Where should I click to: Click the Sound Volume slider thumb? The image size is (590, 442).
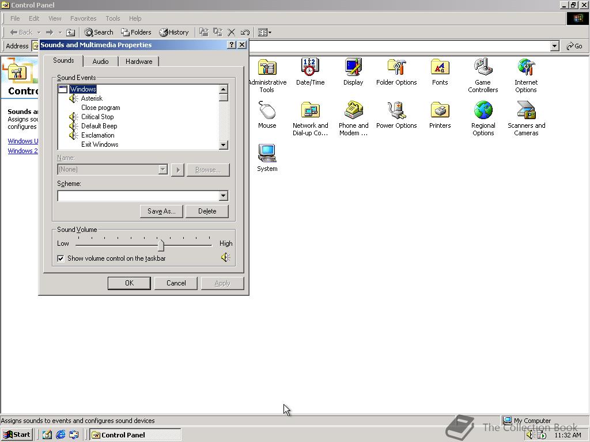coord(161,245)
